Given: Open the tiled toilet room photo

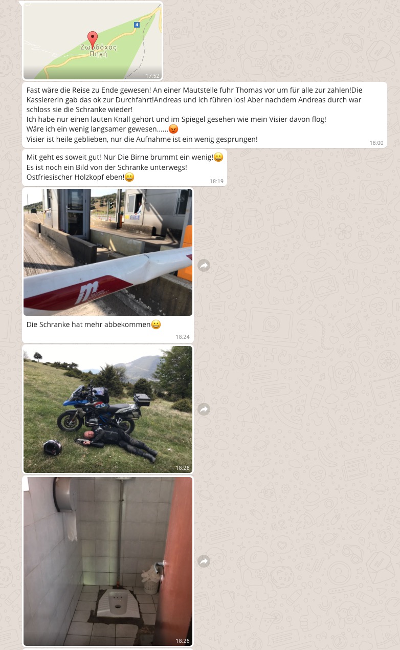Looking at the screenshot, I should (x=108, y=561).
